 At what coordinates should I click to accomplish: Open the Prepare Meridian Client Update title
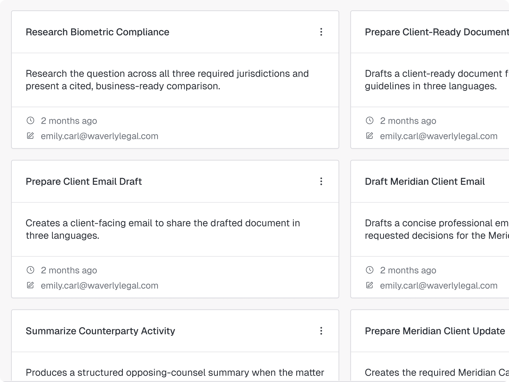(x=435, y=331)
